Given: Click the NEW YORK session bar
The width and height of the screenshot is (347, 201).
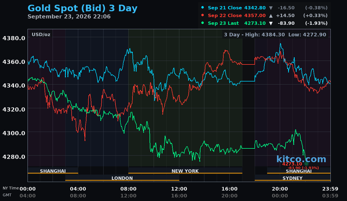Looking at the screenshot, I should click(x=185, y=171).
